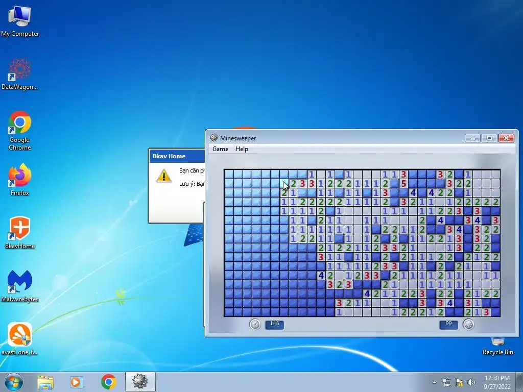Select the avast_one_f... desktop icon
This screenshot has height=392, width=523.
coord(20,338)
